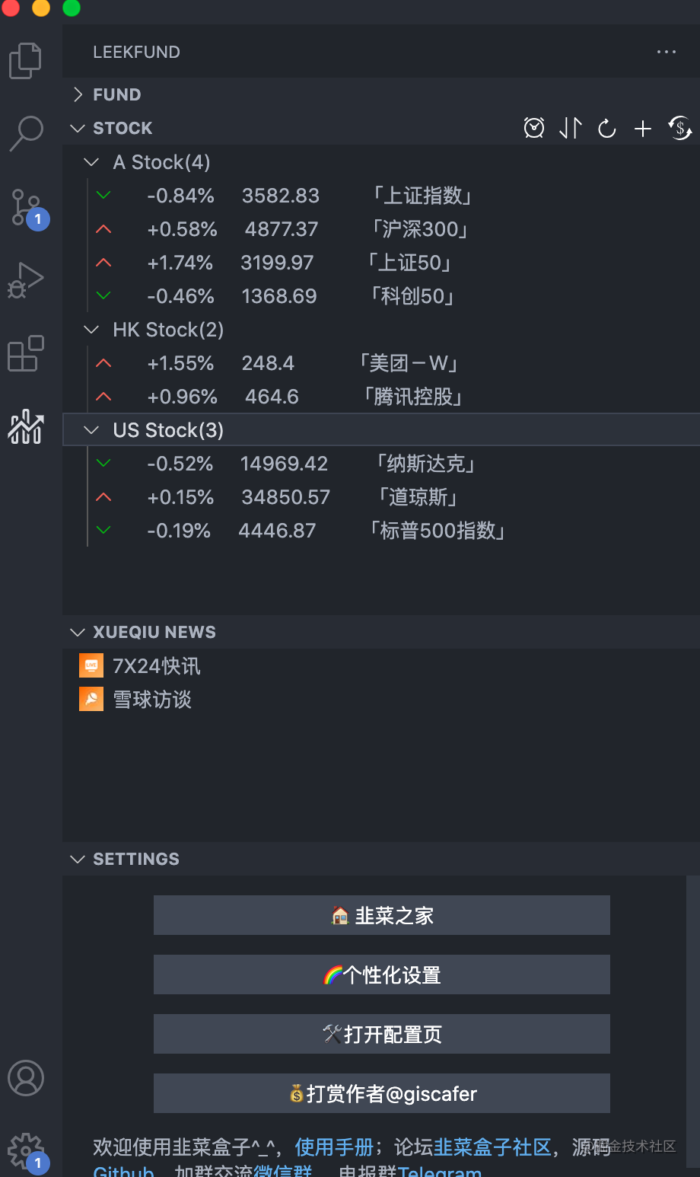Collapse the XUEQIU NEWS section
700x1177 pixels.
pyautogui.click(x=77, y=632)
